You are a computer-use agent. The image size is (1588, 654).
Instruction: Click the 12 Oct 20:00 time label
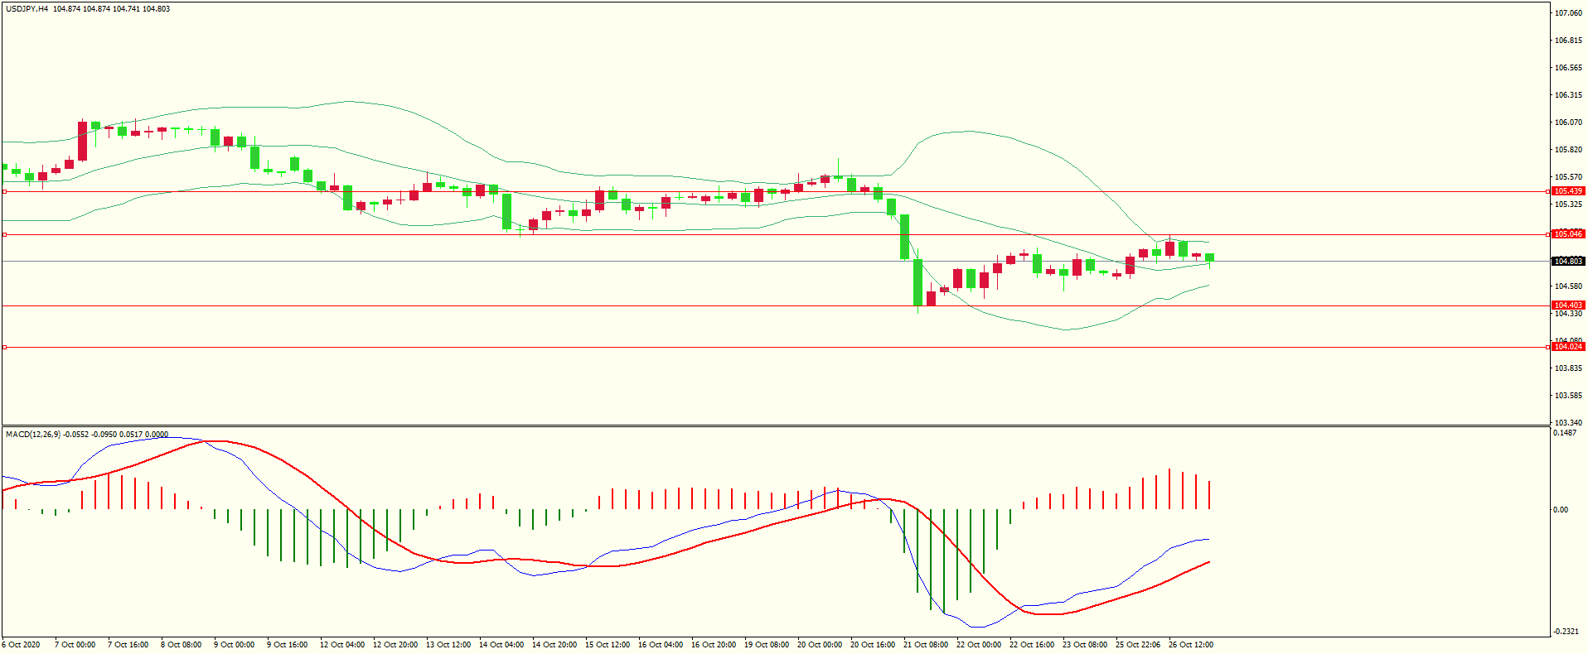(x=395, y=645)
